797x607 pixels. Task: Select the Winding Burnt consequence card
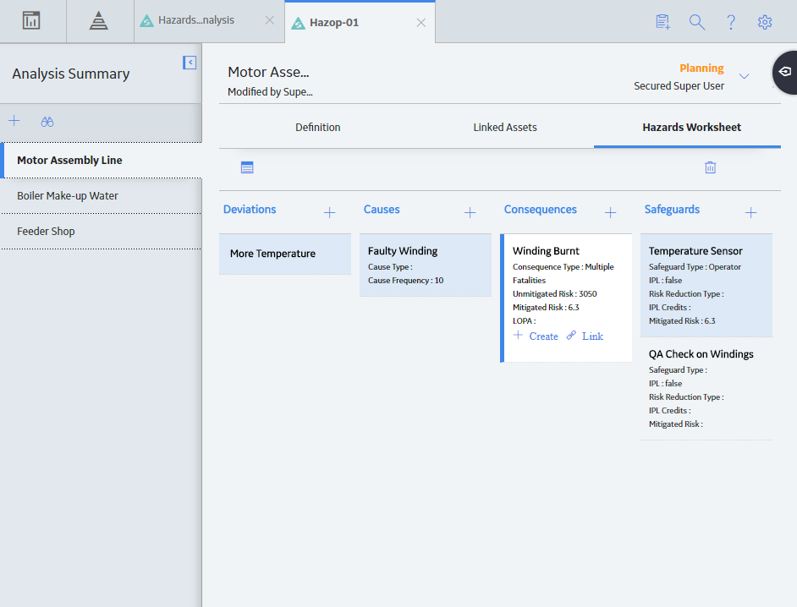coord(566,298)
